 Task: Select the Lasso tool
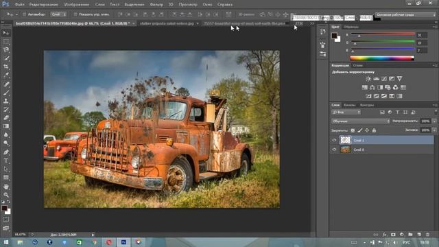point(6,50)
